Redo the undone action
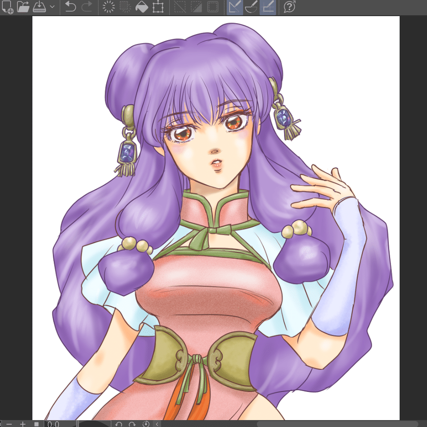Image resolution: width=427 pixels, height=427 pixels. pyautogui.click(x=87, y=7)
